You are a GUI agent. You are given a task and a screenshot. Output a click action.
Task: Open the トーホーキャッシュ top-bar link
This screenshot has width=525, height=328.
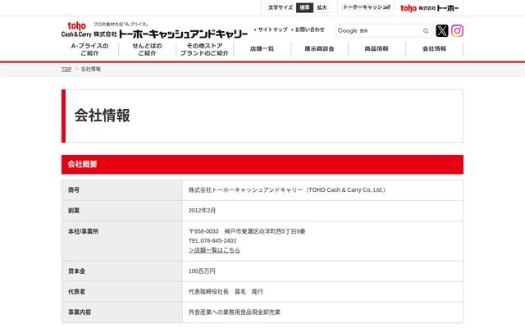(367, 7)
